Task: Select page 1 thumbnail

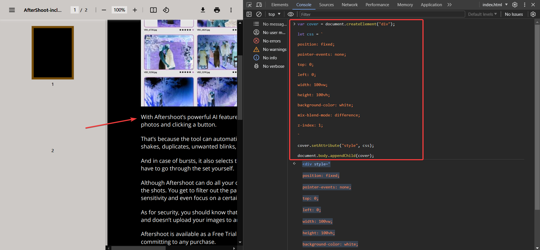Action: (53, 53)
